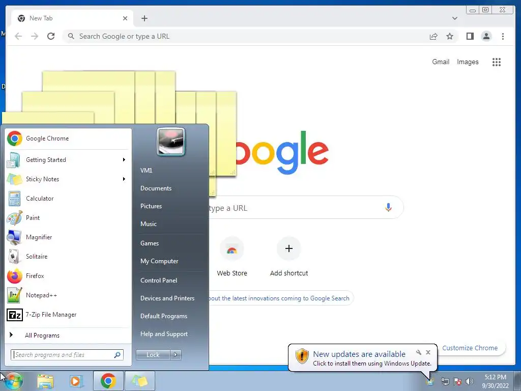Open Games from Start menu
521x391 pixels.
[x=150, y=243]
